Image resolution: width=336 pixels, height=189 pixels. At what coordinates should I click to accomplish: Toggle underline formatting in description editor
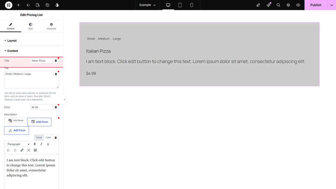[48, 144]
